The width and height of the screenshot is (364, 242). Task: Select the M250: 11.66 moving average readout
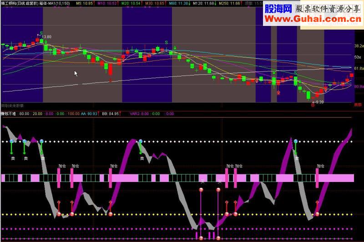click(x=230, y=4)
